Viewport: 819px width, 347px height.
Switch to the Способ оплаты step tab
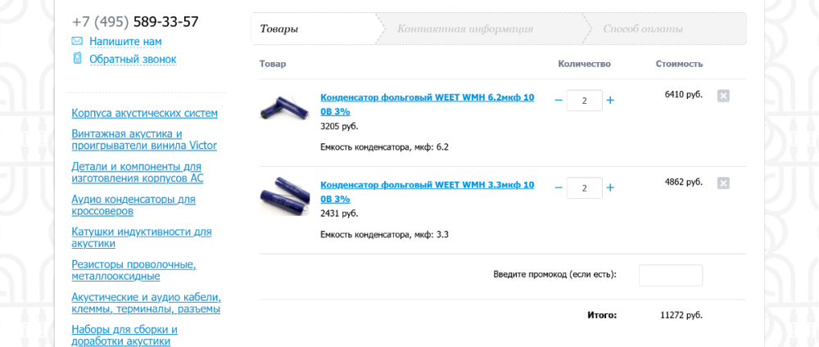coord(643,29)
